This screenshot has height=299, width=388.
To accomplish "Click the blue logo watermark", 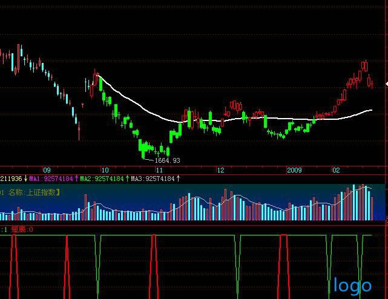I will [352, 285].
